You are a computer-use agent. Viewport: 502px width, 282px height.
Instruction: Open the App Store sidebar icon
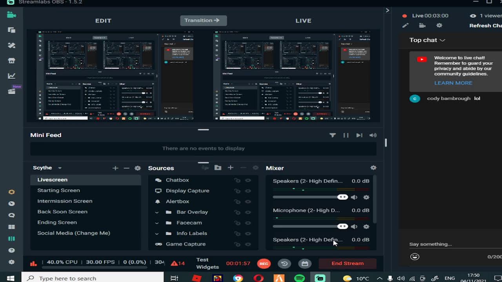pyautogui.click(x=11, y=61)
